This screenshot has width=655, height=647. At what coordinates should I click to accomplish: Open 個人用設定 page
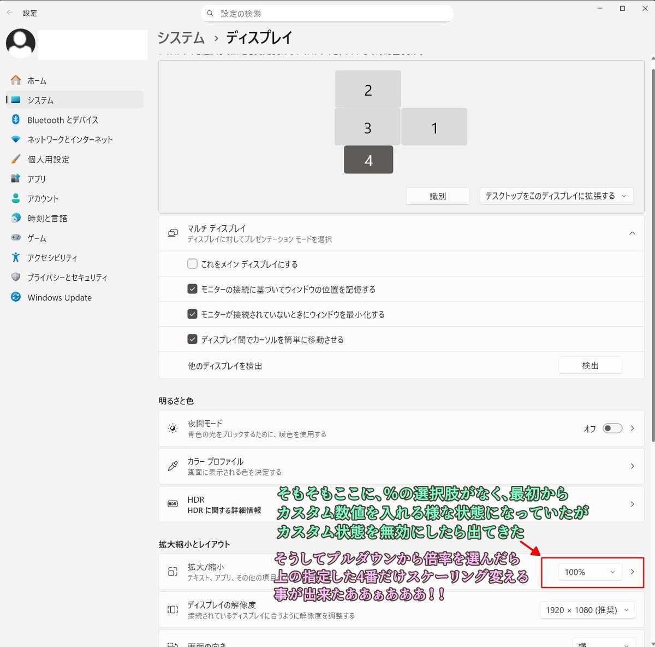coord(75,159)
